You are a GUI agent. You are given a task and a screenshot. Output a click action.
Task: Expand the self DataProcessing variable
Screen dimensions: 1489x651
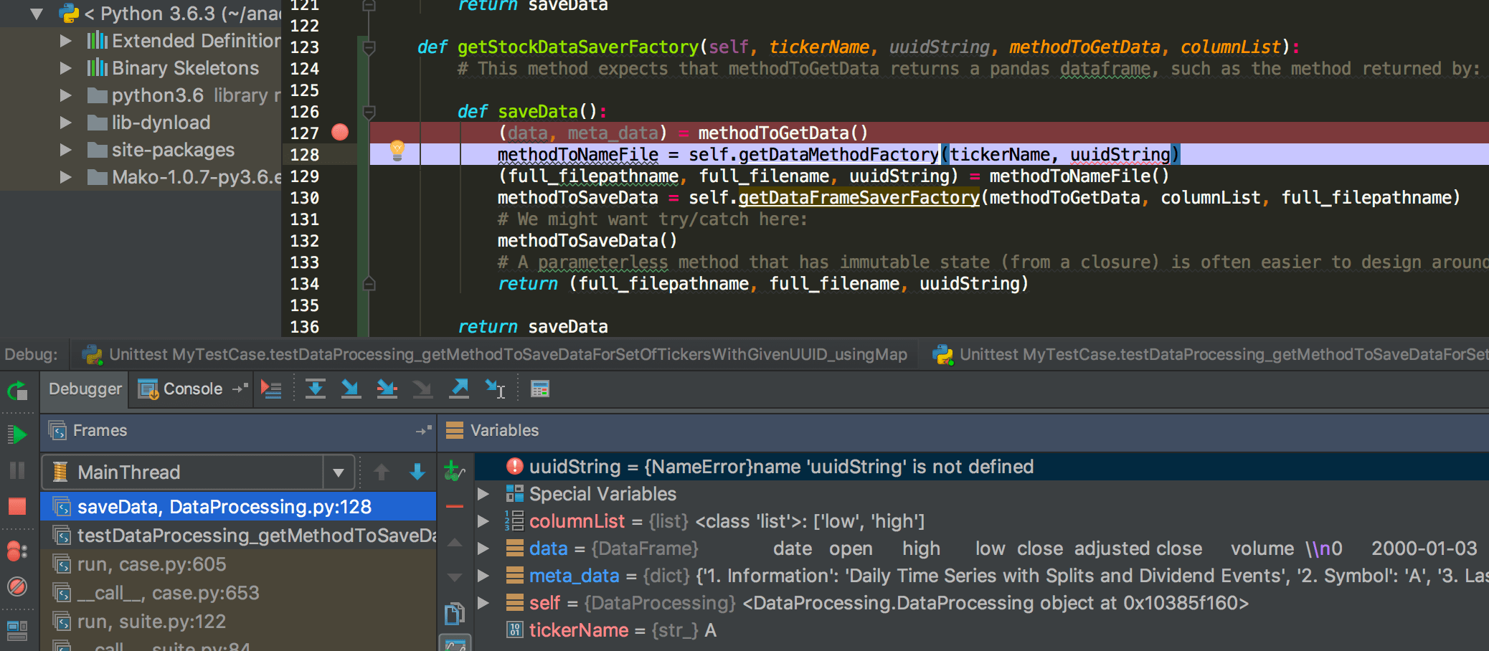[484, 603]
